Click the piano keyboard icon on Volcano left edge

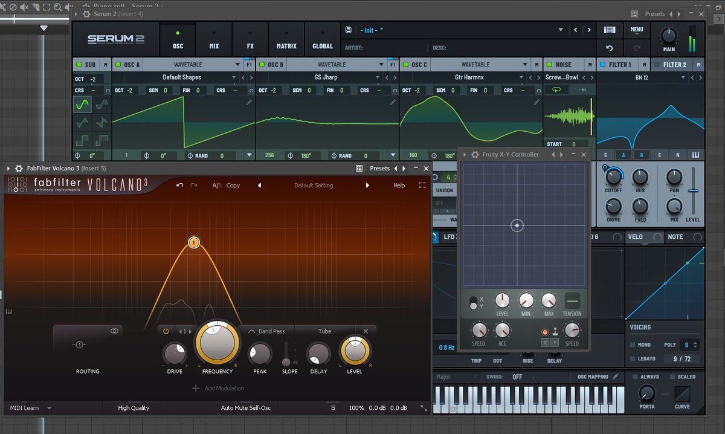pos(9,311)
